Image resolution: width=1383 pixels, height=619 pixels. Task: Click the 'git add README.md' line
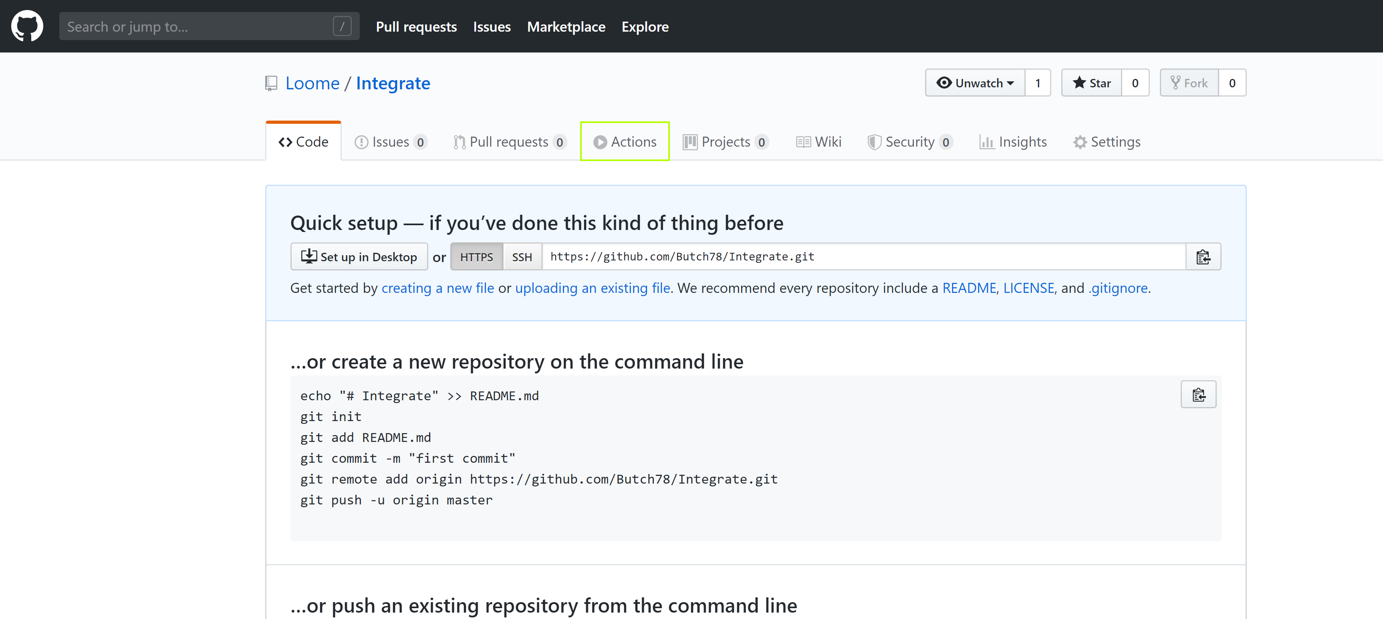[366, 438]
